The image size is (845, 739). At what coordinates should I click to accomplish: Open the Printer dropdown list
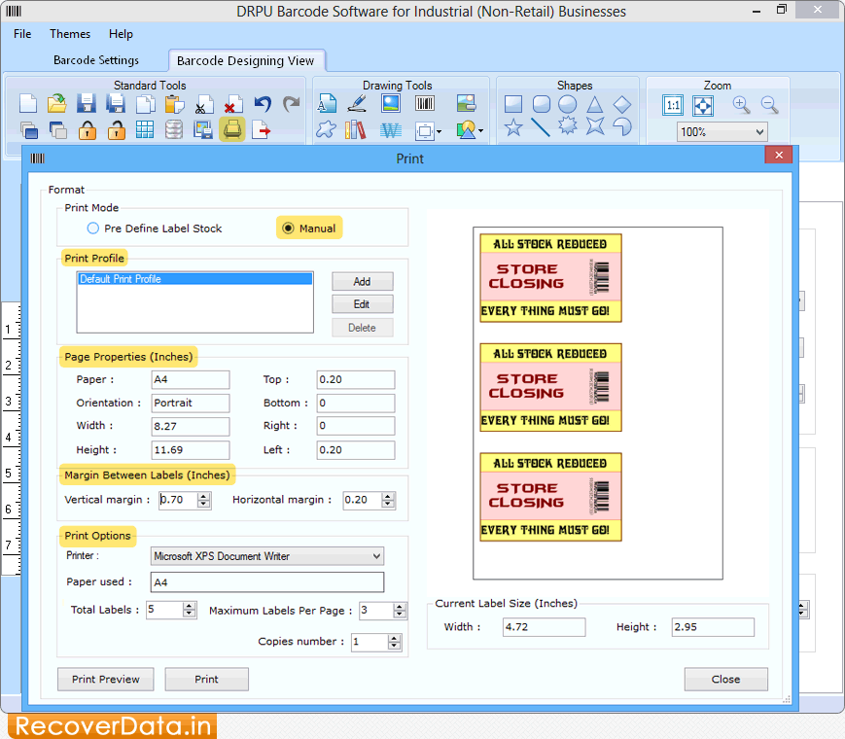[x=376, y=556]
